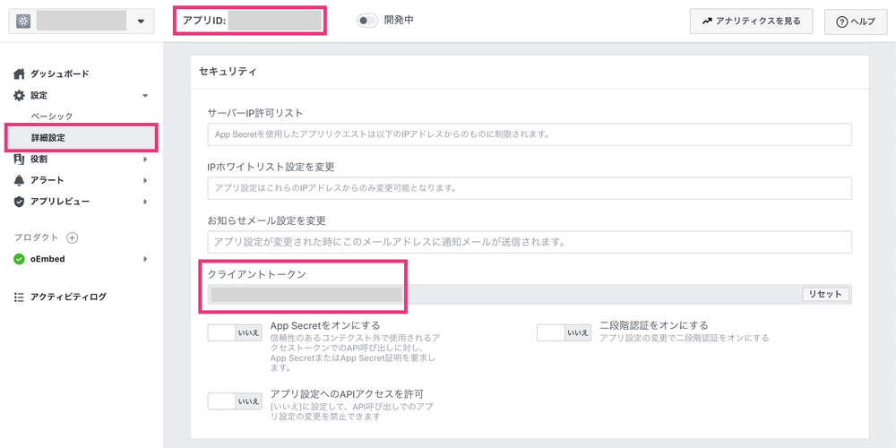Click the activity log list icon

click(x=20, y=297)
